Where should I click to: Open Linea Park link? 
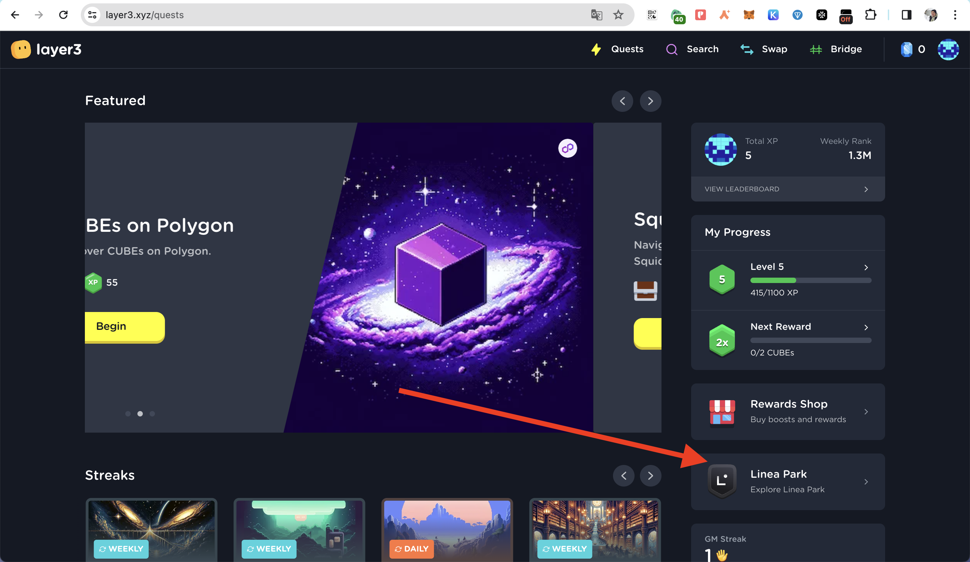coord(787,481)
